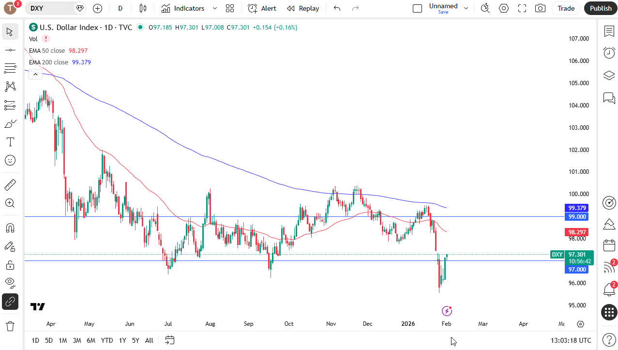618x350 pixels.
Task: Open the chats panel
Action: (x=609, y=98)
